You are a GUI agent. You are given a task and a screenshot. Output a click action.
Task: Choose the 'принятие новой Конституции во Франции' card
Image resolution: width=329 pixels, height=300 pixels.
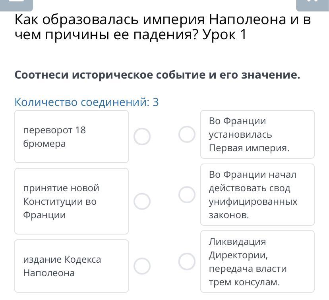[72, 201]
